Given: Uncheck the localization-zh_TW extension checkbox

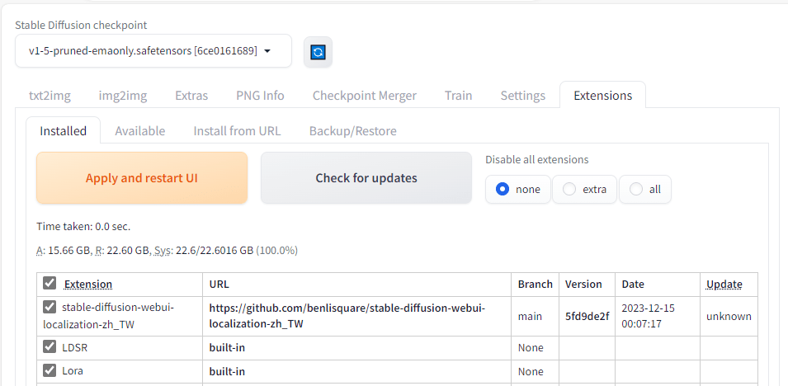Looking at the screenshot, I should [x=50, y=308].
